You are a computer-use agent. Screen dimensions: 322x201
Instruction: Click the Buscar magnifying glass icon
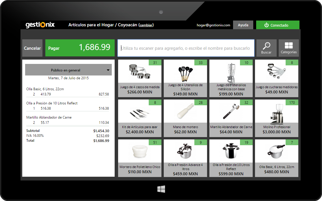click(266, 46)
